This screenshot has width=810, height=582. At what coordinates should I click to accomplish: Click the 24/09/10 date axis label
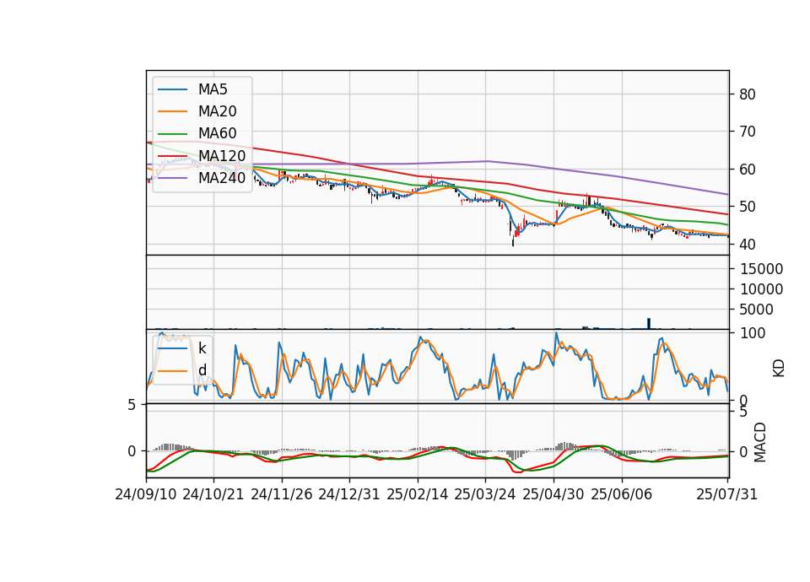point(146,495)
